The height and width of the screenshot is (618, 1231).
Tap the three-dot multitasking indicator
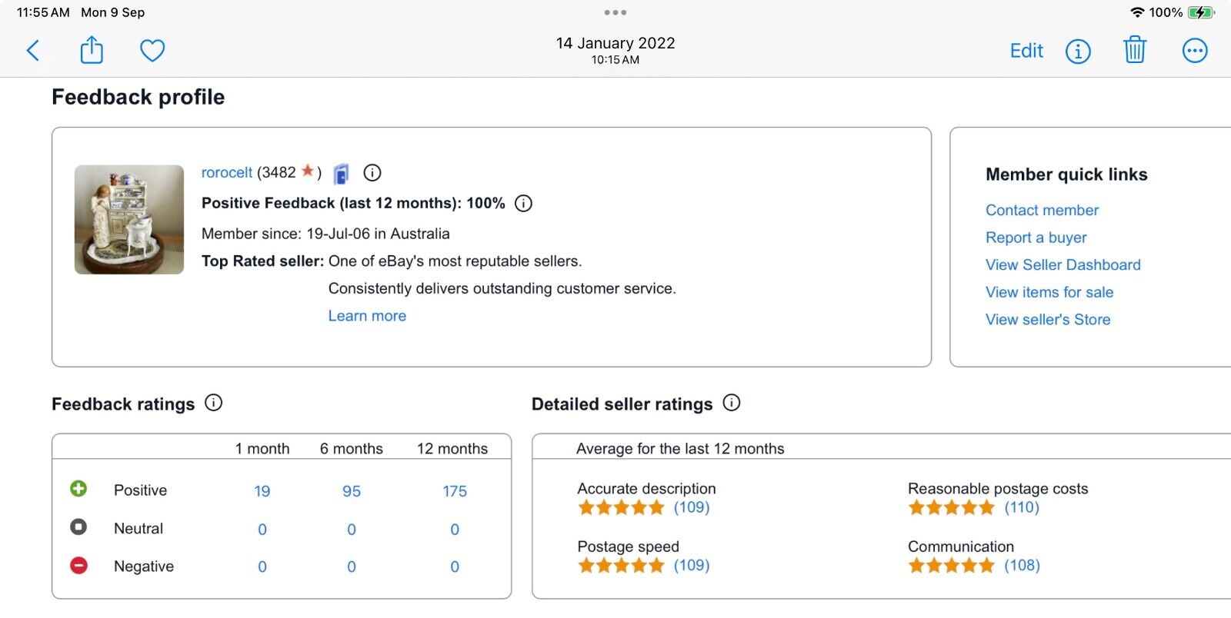[x=615, y=12]
